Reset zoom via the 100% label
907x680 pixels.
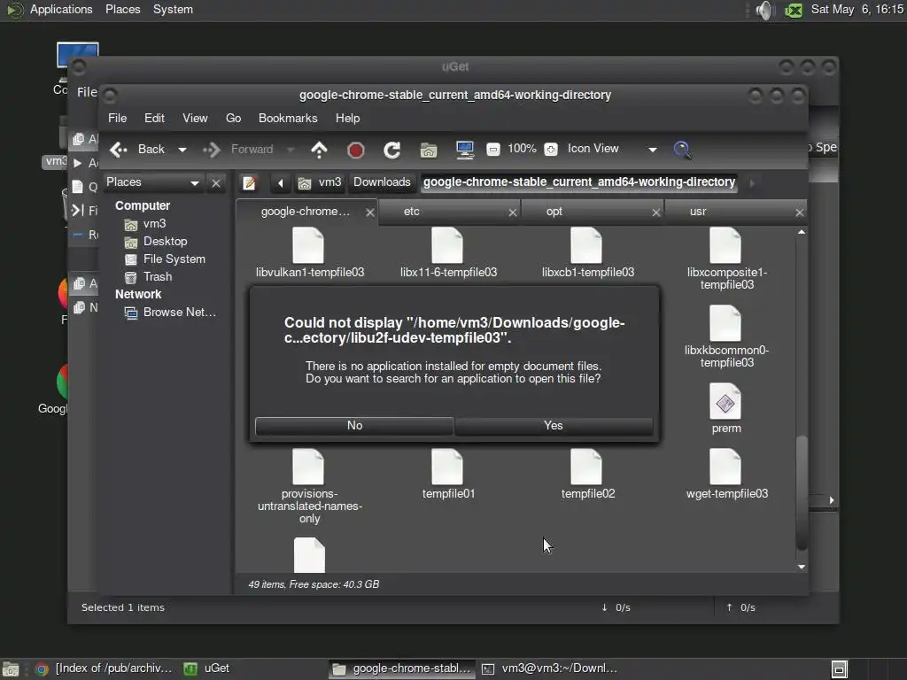pos(522,149)
